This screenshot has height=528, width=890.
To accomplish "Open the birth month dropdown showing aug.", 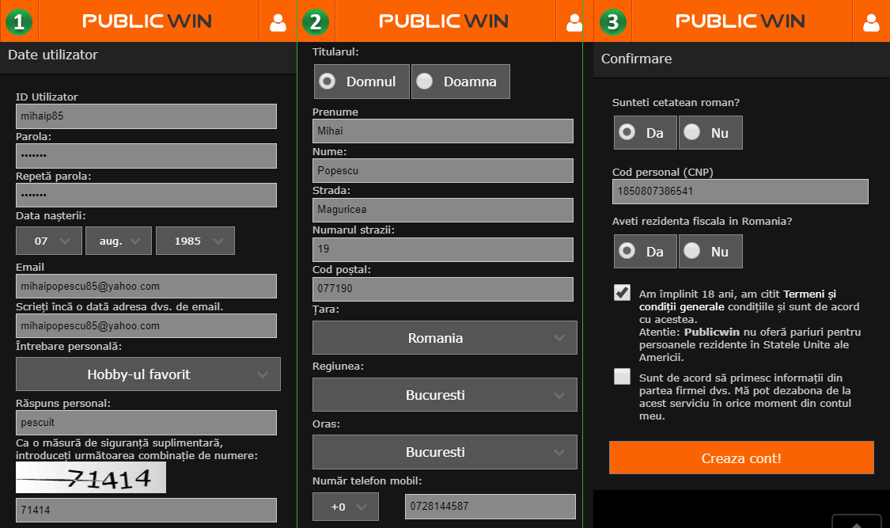I will click(119, 240).
